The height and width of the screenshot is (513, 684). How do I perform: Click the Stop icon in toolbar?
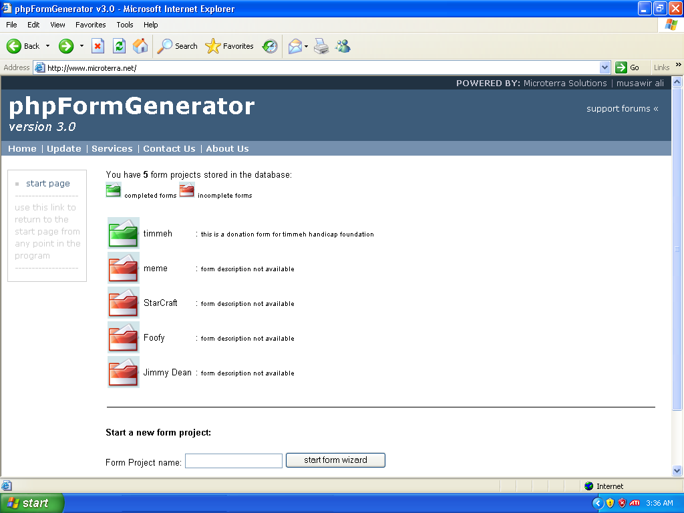[x=98, y=46]
